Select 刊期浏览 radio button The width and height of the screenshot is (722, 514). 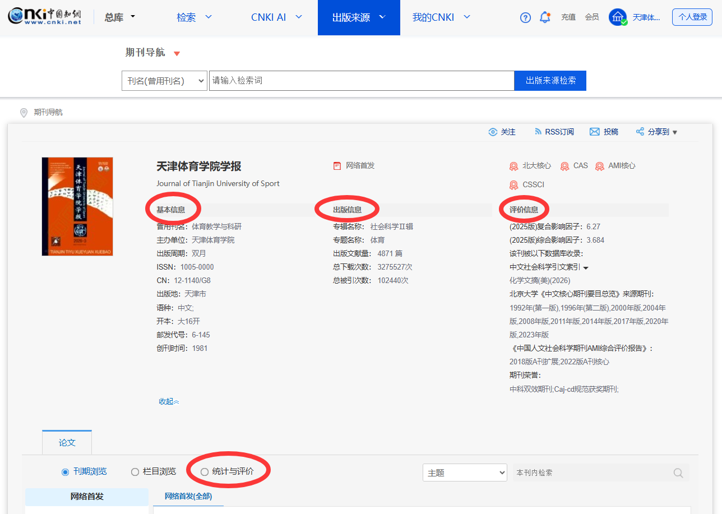coord(65,472)
